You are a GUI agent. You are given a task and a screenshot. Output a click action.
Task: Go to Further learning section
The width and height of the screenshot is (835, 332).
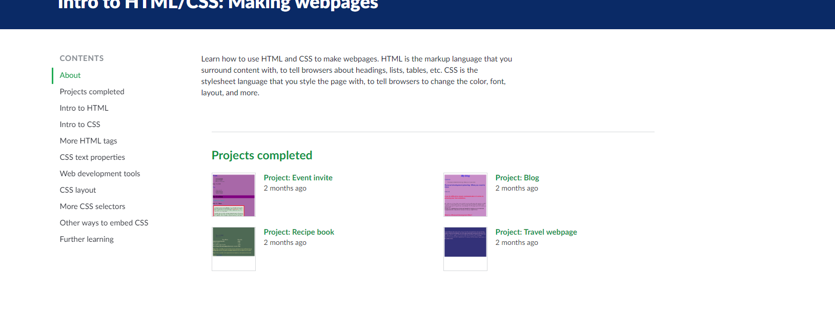pyautogui.click(x=87, y=239)
